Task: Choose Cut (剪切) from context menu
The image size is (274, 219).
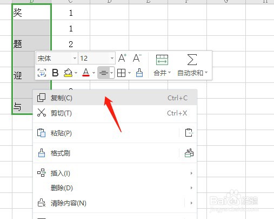Action: [x=115, y=113]
